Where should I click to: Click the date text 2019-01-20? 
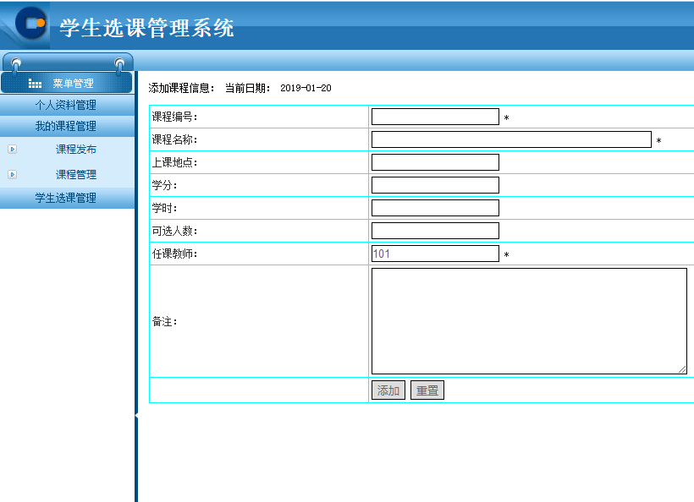(306, 88)
